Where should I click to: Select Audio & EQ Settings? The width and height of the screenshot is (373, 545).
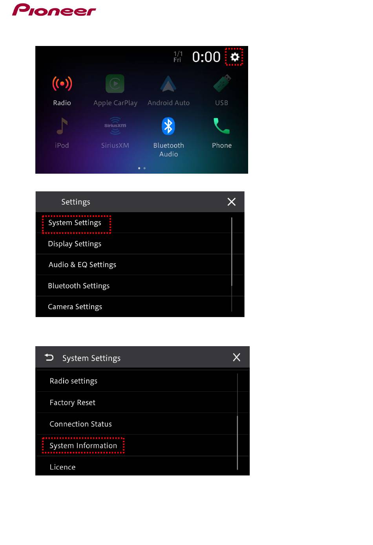[x=140, y=264]
